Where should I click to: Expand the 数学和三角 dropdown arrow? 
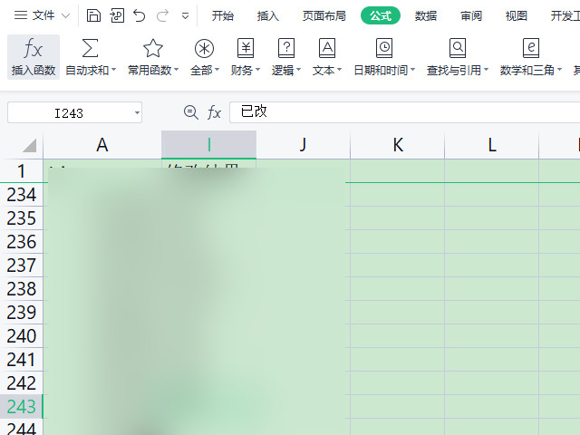[559, 70]
